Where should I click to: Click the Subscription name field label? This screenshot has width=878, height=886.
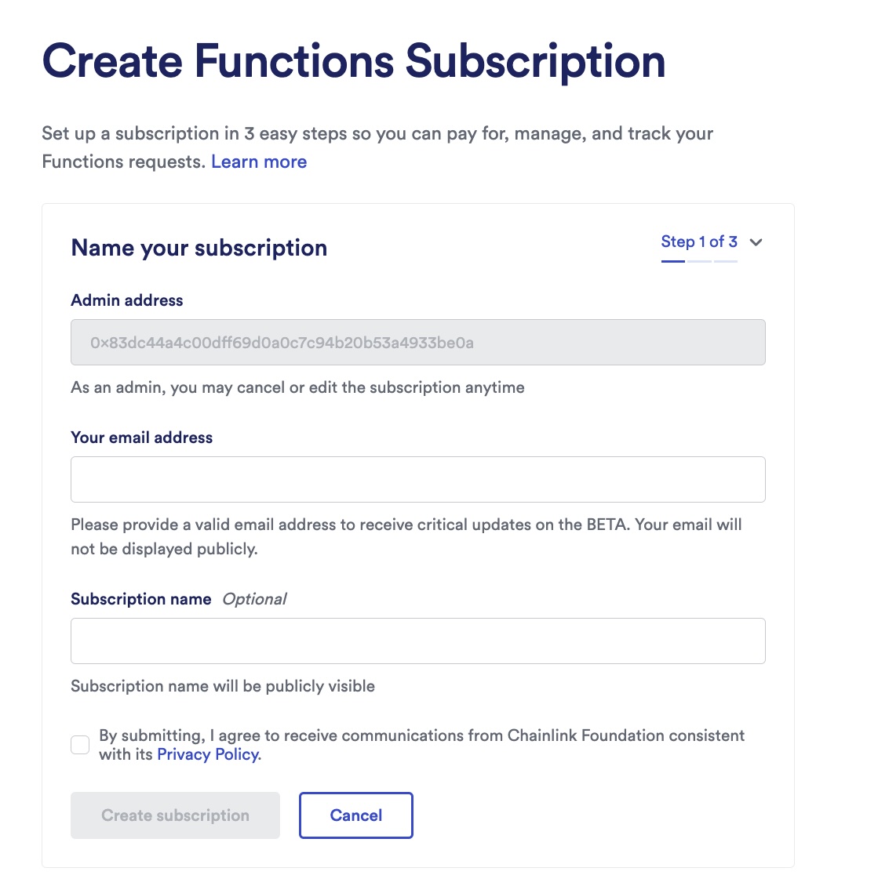140,598
